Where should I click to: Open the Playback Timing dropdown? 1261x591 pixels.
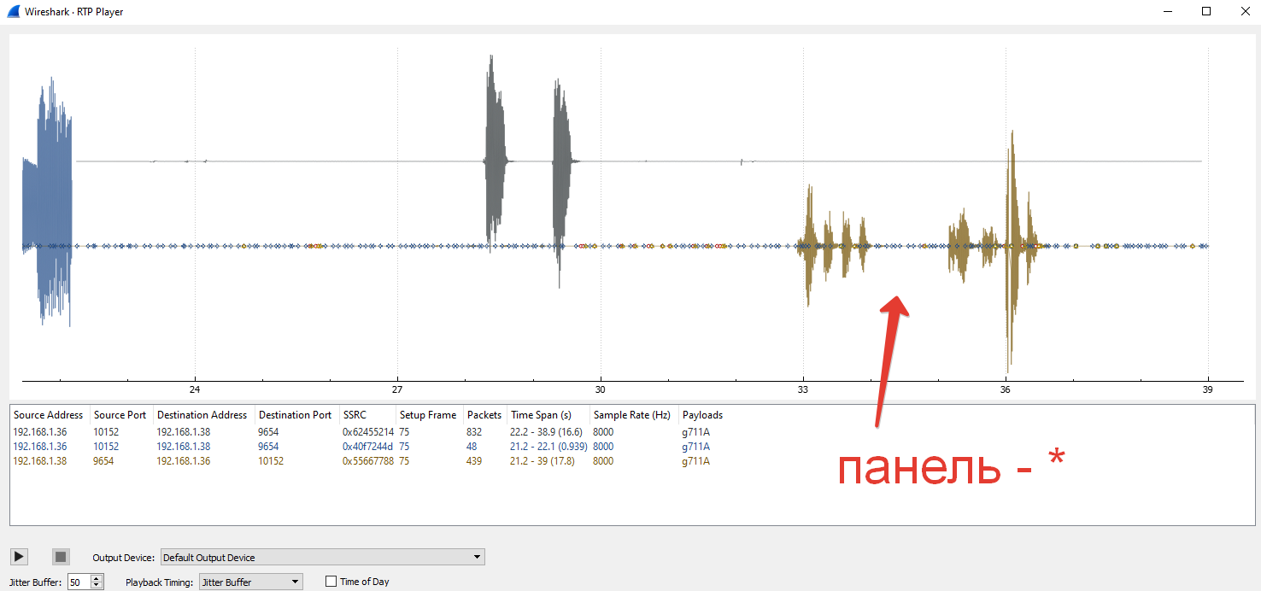click(250, 582)
